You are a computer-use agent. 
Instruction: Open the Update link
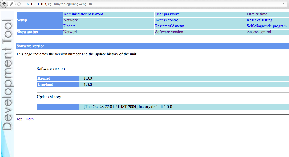(x=69, y=26)
